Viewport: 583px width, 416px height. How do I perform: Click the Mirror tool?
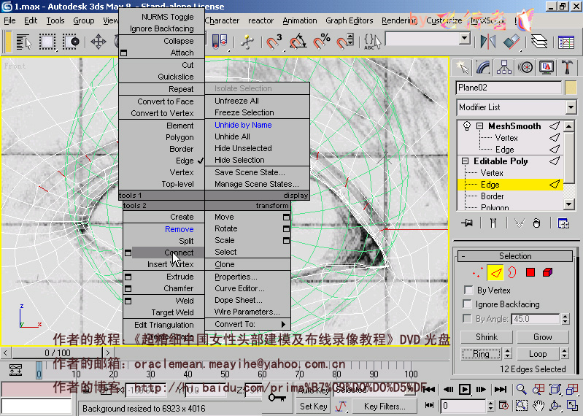(x=488, y=42)
